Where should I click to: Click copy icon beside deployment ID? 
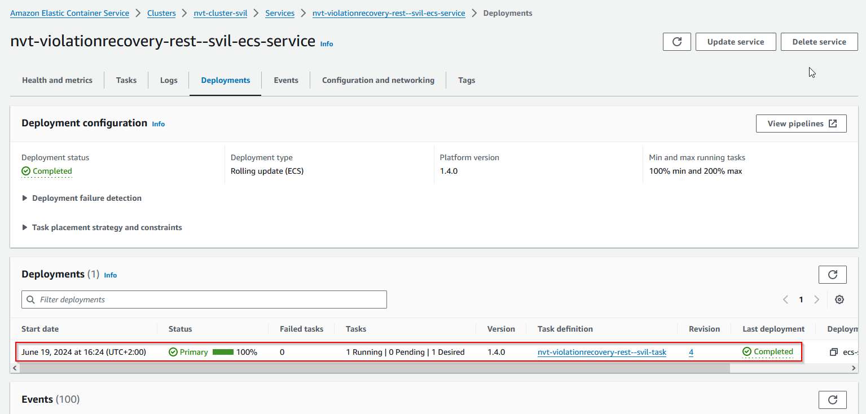point(833,352)
